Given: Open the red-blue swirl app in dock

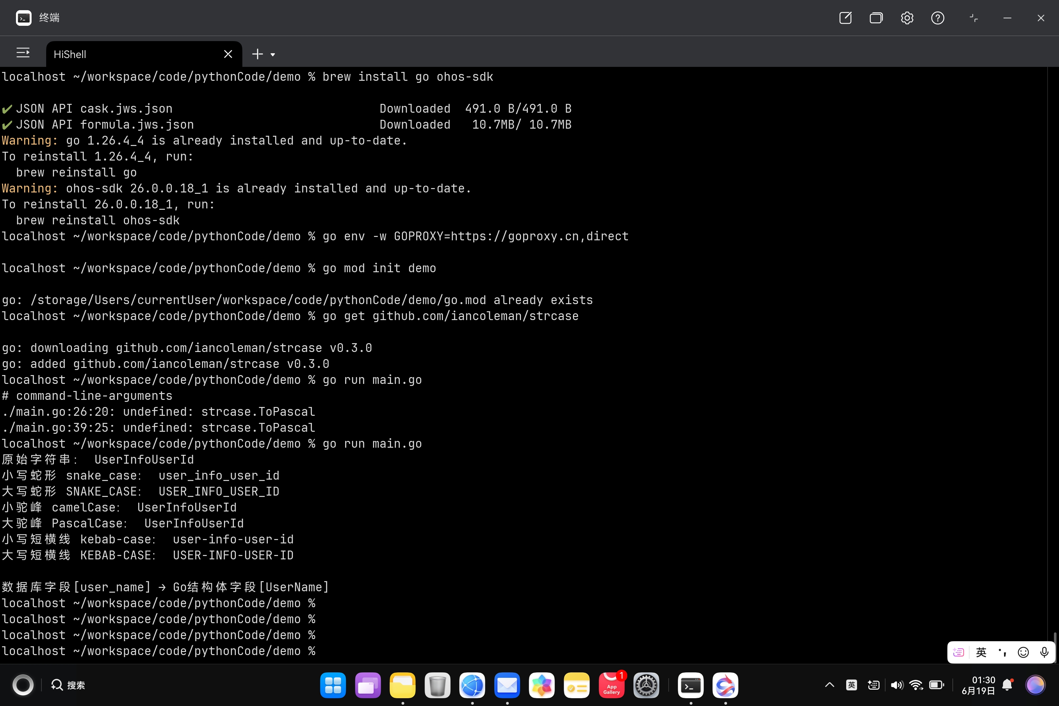Looking at the screenshot, I should tap(725, 685).
